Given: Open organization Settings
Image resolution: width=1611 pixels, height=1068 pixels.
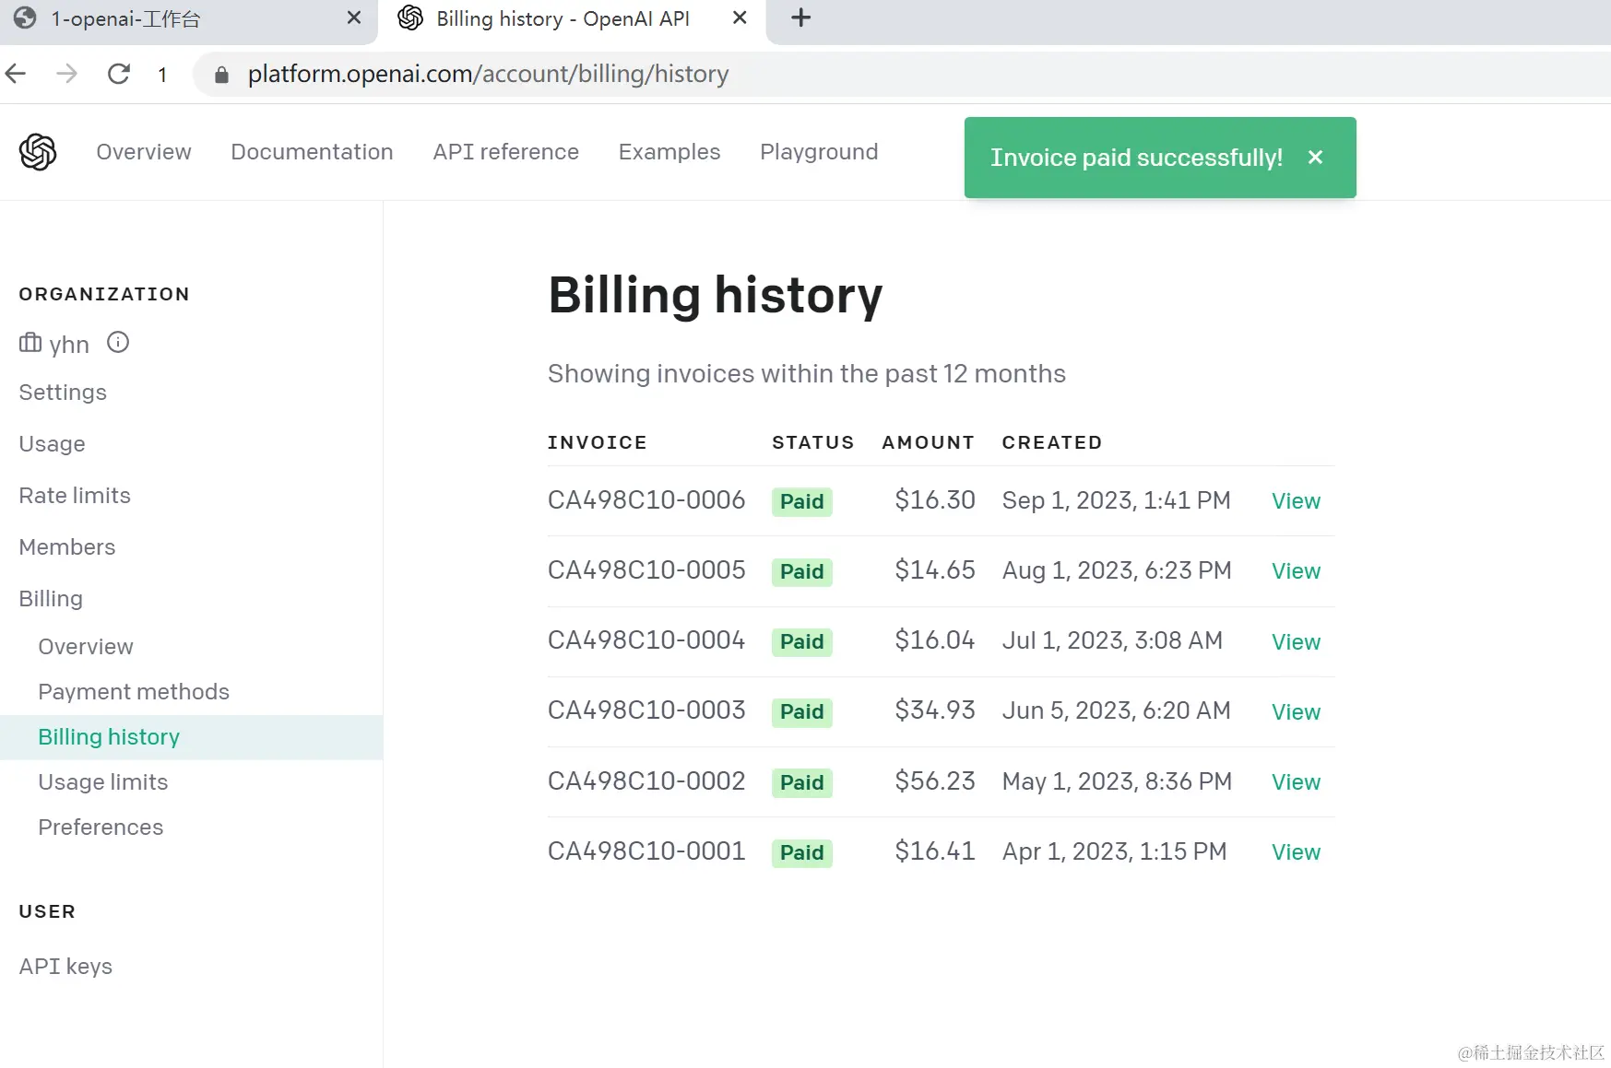Looking at the screenshot, I should (x=63, y=393).
